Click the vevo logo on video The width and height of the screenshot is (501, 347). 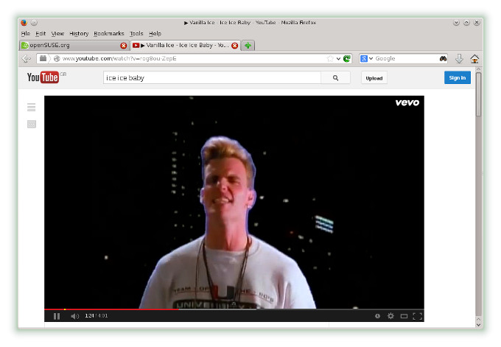point(407,102)
